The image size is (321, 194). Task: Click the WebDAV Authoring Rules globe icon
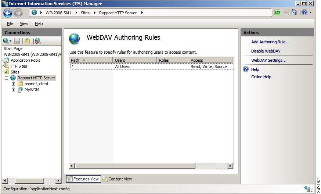74,39
